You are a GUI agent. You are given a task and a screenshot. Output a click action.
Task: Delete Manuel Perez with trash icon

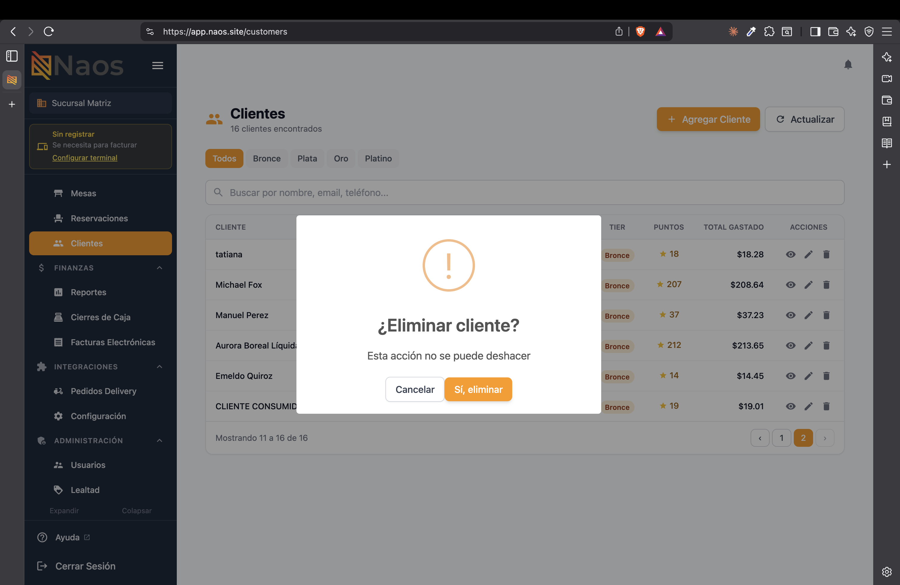(826, 315)
